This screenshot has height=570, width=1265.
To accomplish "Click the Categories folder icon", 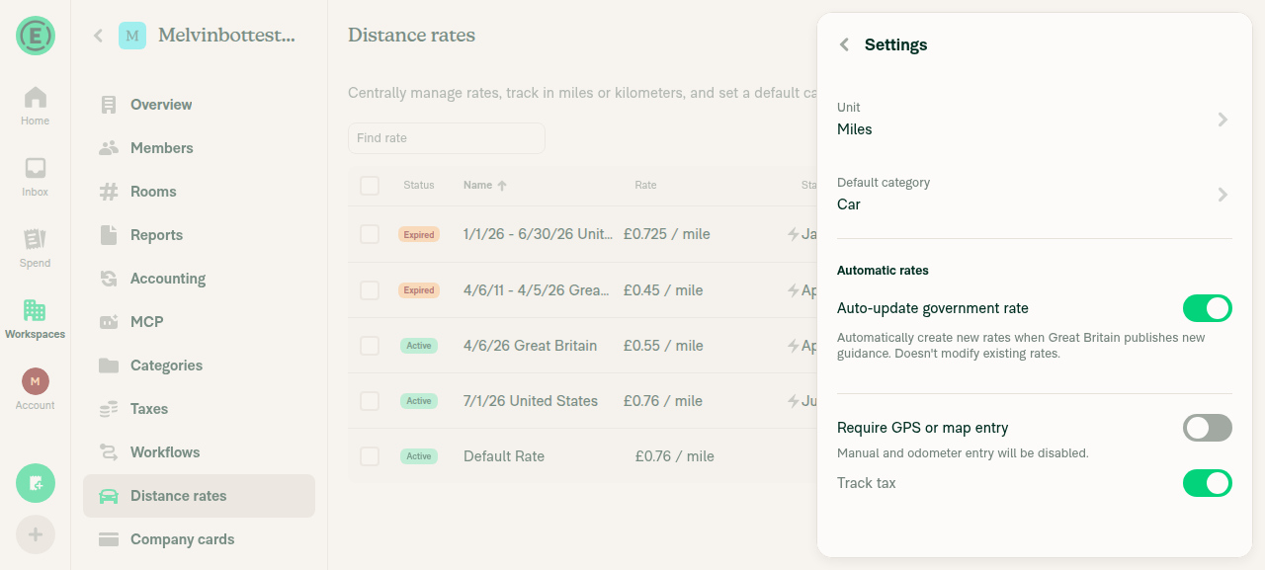I will (x=109, y=366).
